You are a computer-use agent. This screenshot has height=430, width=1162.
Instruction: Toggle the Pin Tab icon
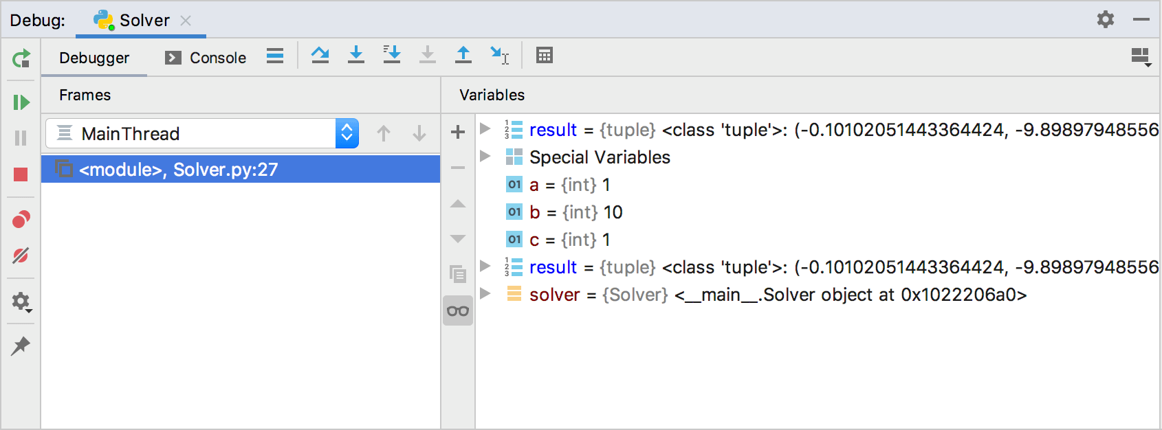(x=21, y=346)
